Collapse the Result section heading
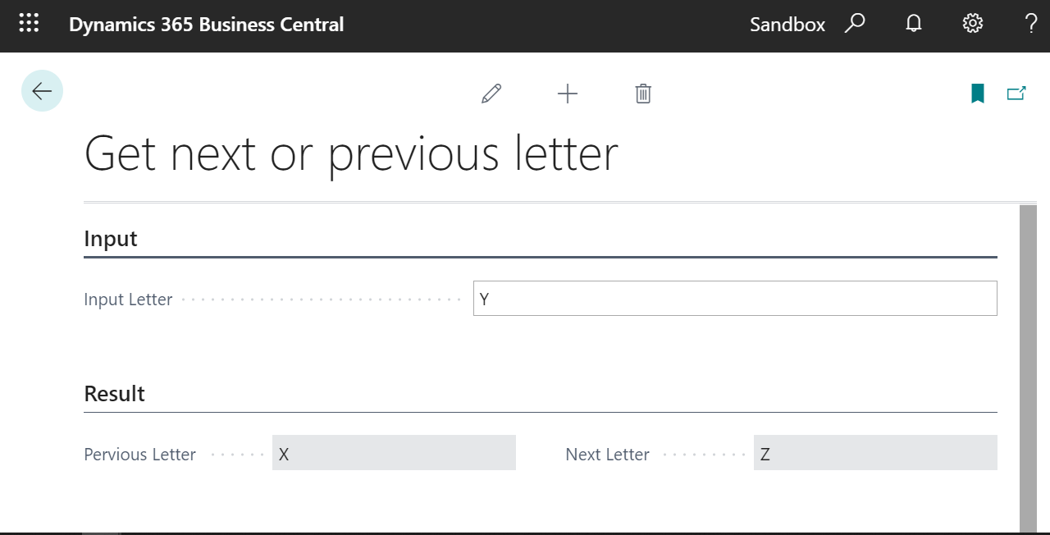 click(114, 394)
